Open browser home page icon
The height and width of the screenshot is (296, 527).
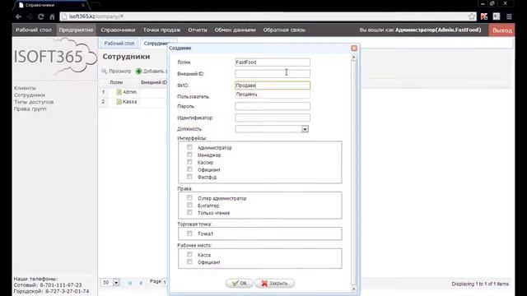pyautogui.click(x=52, y=16)
